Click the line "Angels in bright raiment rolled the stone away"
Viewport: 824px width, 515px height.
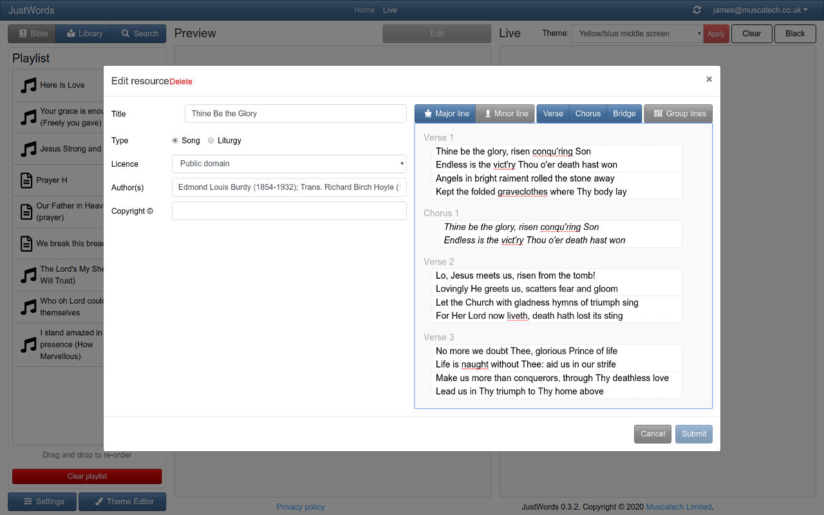point(525,178)
